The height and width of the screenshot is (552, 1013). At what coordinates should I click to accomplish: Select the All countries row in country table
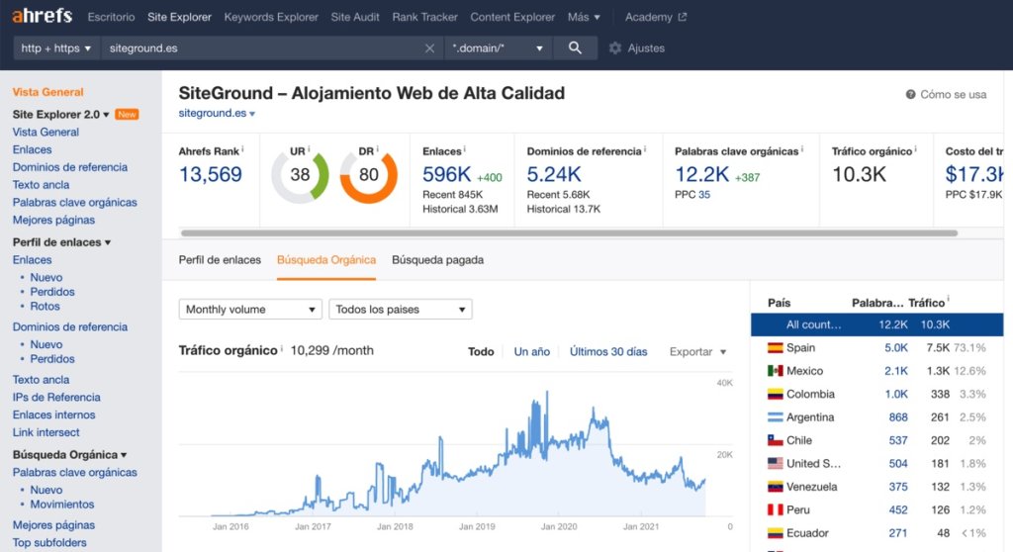(876, 324)
